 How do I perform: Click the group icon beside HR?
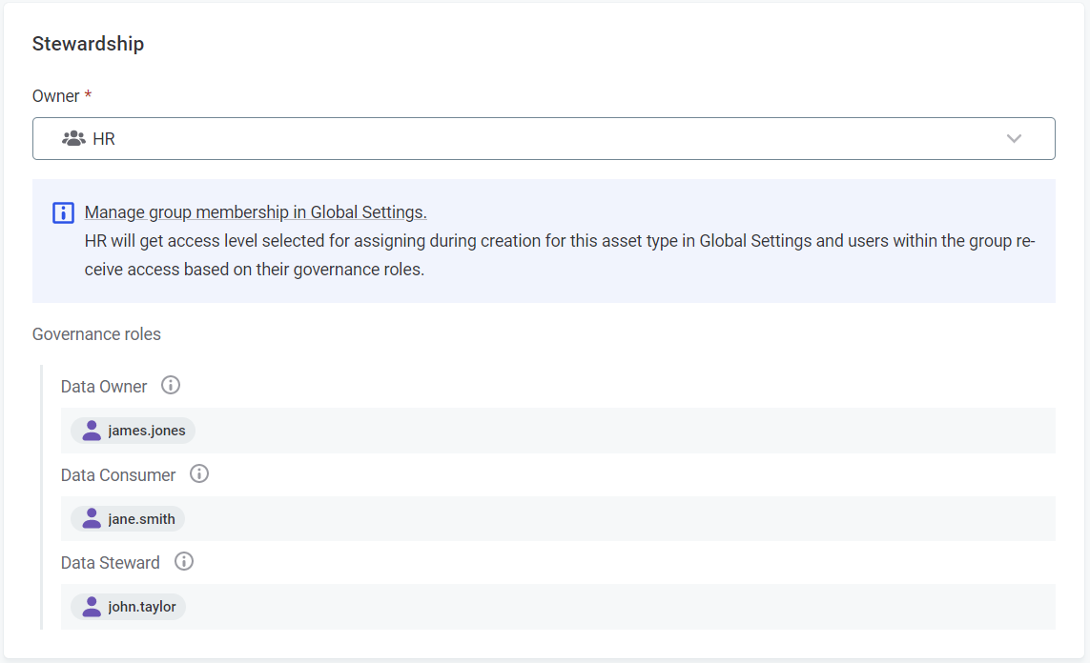tap(73, 139)
